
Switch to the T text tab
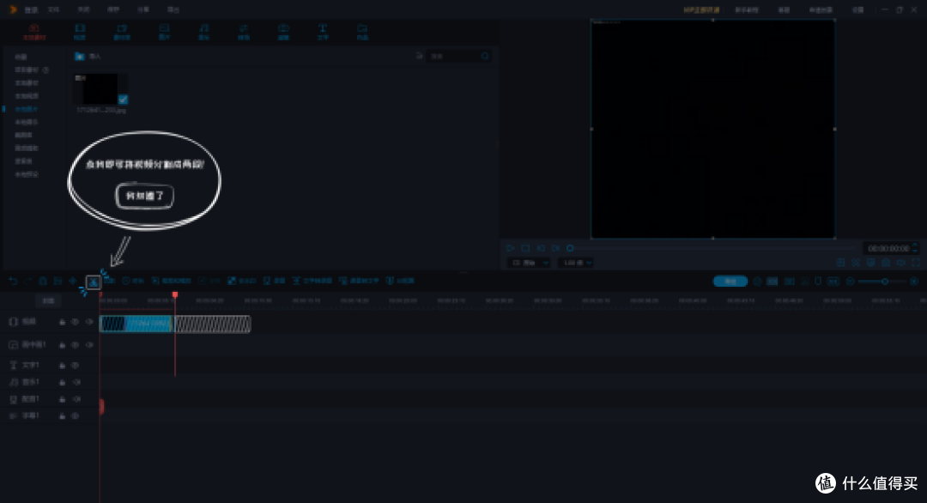pos(323,32)
